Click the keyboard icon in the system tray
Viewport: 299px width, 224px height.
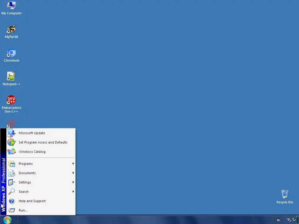click(x=278, y=220)
